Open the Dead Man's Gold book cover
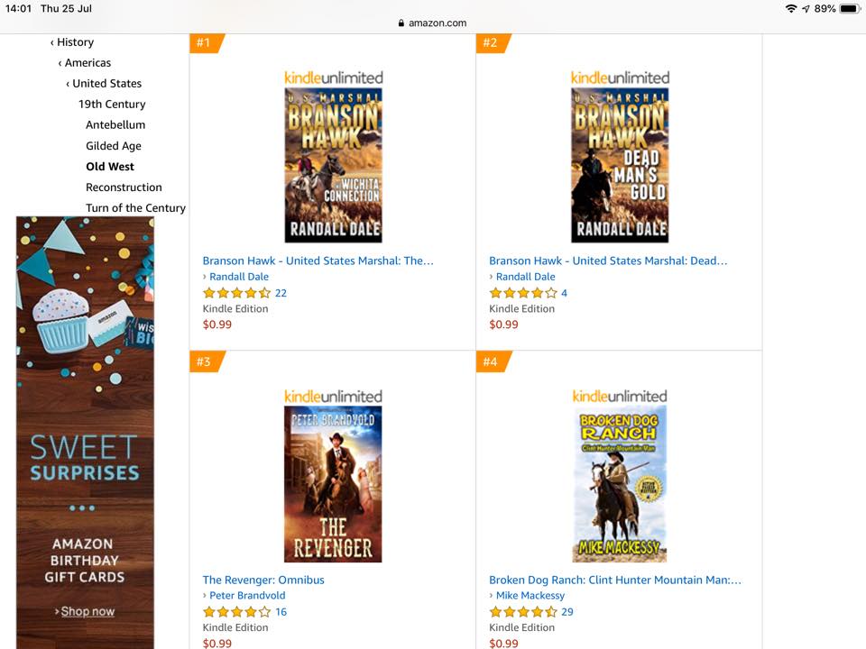866x649 pixels. point(620,165)
